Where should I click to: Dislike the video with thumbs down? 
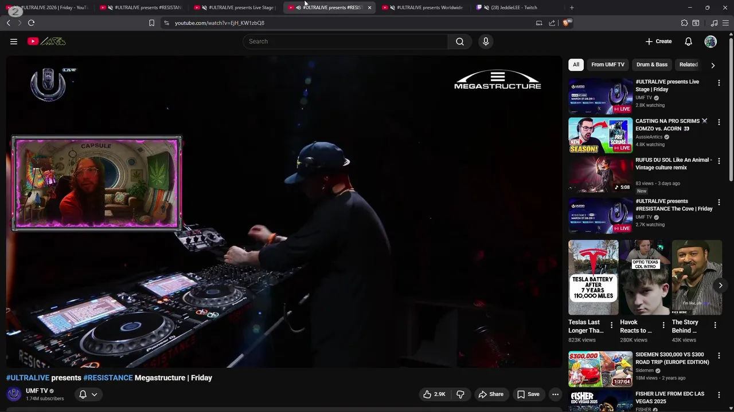coord(460,394)
